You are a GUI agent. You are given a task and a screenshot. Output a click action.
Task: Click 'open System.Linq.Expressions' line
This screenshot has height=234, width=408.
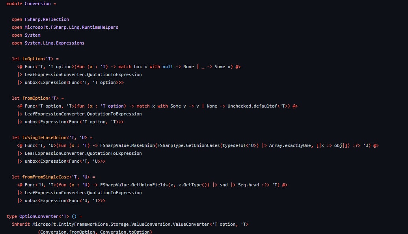48,43
